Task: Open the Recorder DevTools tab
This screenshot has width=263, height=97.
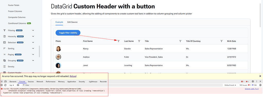Action: [x=103, y=82]
